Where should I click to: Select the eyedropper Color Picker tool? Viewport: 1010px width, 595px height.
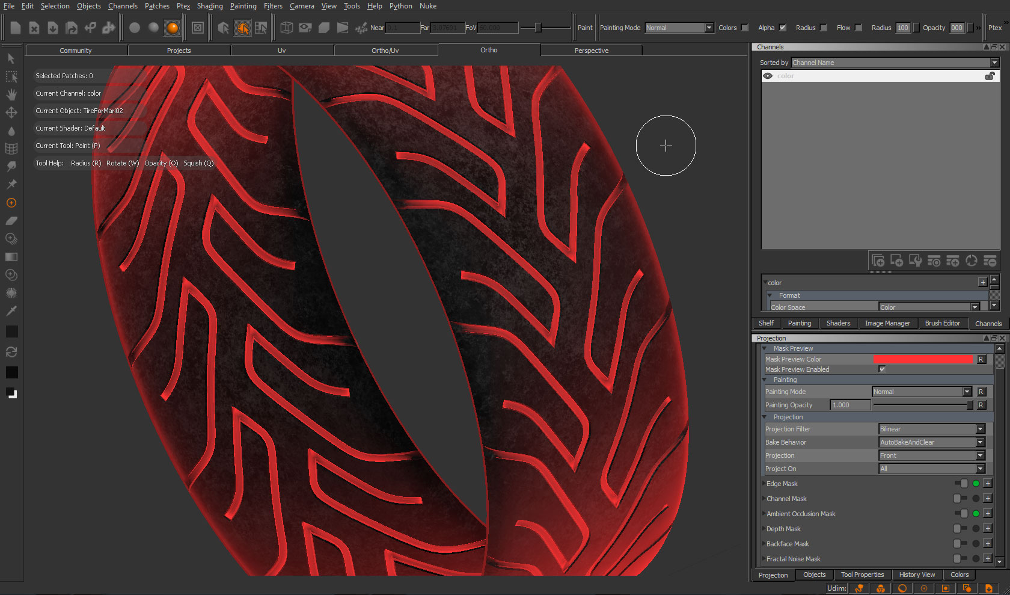pyautogui.click(x=11, y=311)
